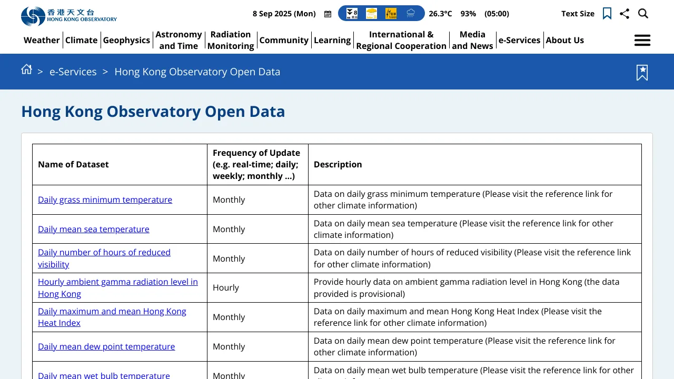The width and height of the screenshot is (674, 379).
Task: Click the Monthly cell for mean sea temperature
Action: (257, 229)
